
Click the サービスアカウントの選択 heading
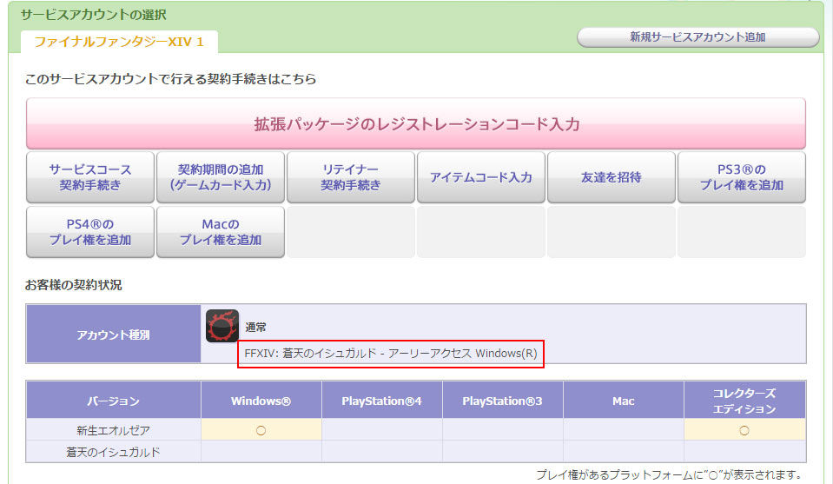pos(94,15)
